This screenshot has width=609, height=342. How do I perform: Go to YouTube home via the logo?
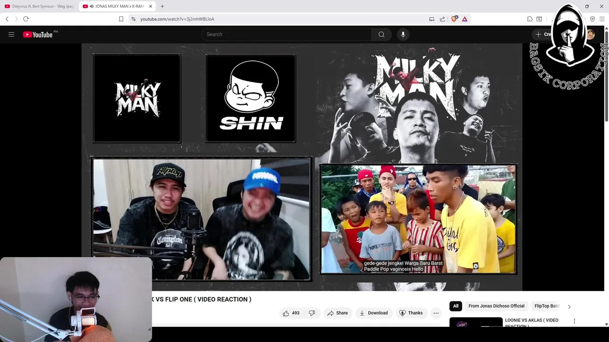(x=38, y=34)
